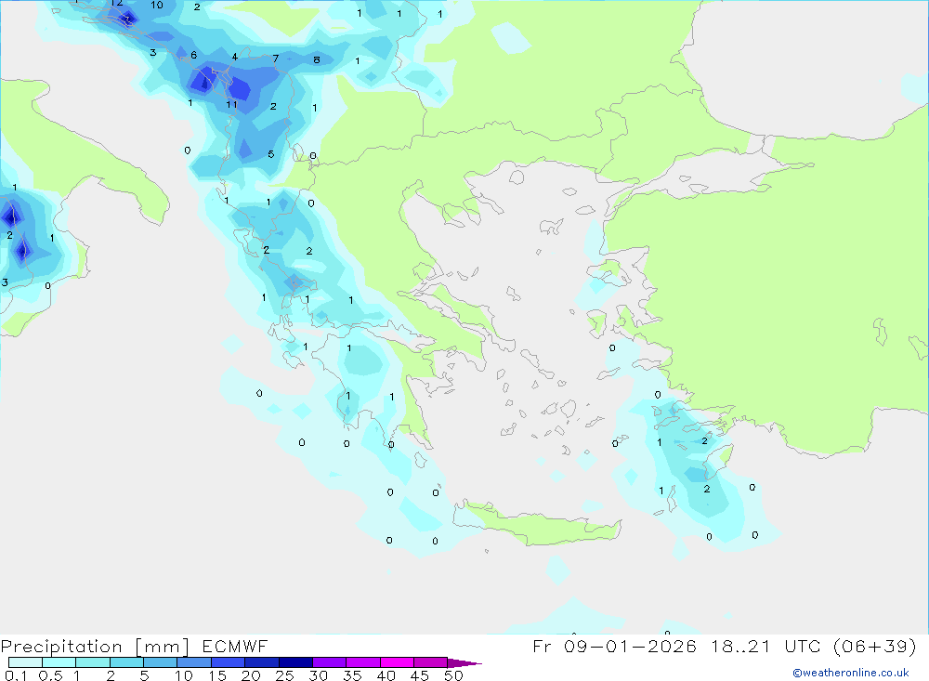
Task: Click the 40–45 mm magenta legend swatch
Action: tap(397, 662)
